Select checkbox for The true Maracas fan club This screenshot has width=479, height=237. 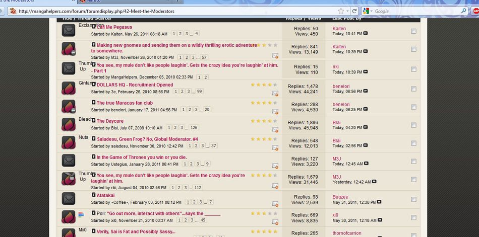[x=413, y=107]
